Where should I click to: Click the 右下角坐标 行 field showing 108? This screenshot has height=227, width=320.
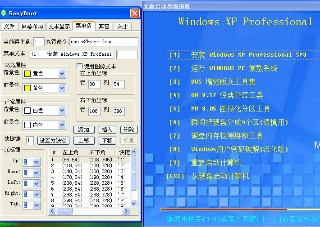coord(94,111)
